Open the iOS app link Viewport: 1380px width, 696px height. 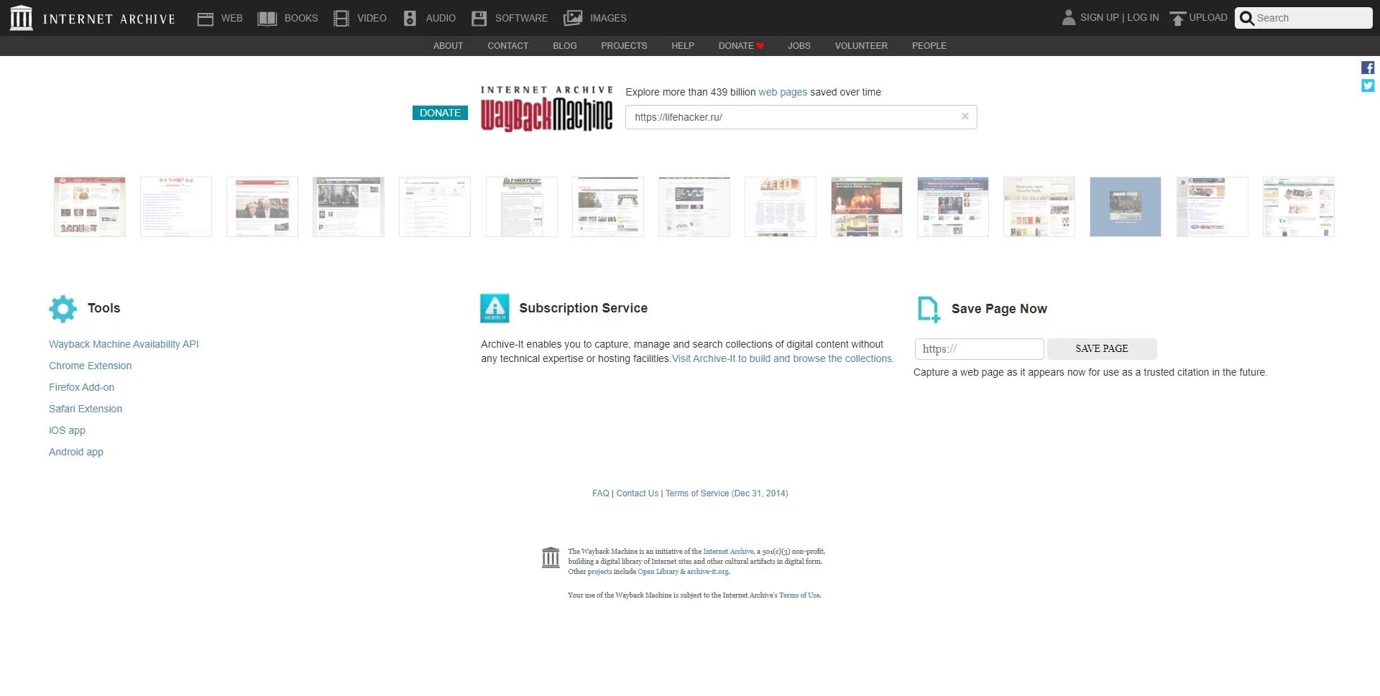[67, 431]
